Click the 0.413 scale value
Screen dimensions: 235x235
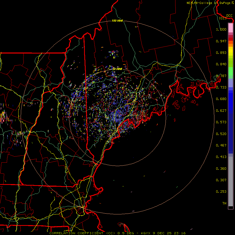click(x=221, y=157)
